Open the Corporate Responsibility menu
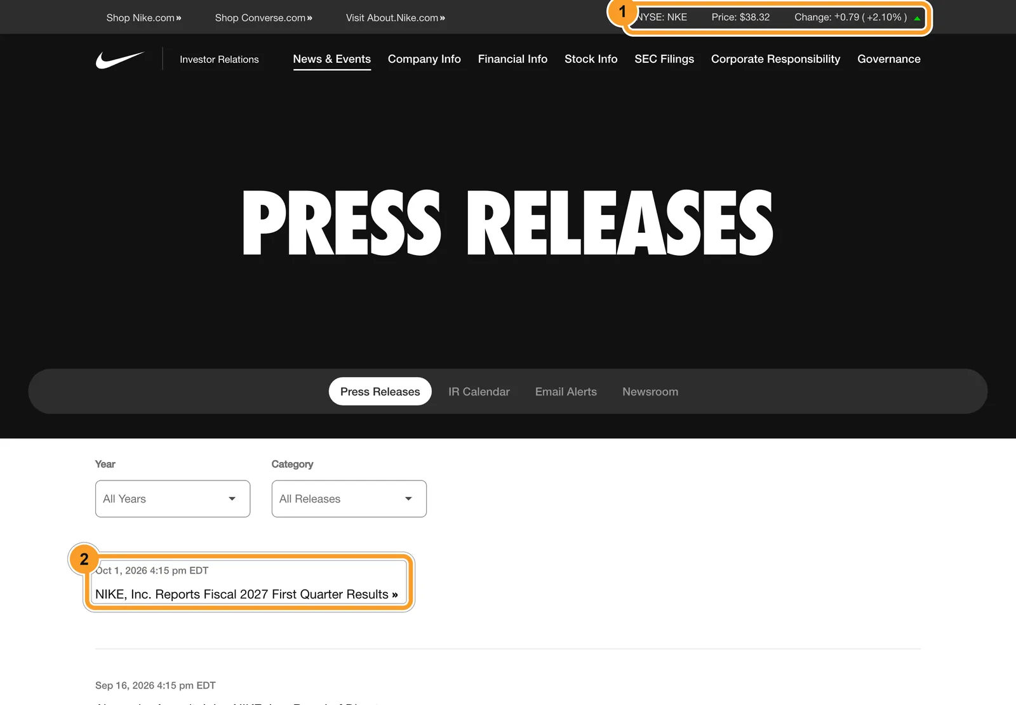 [x=775, y=59]
